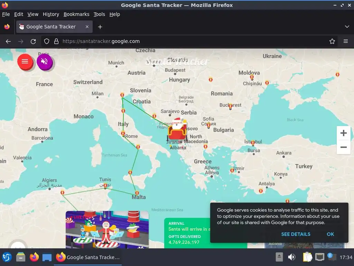Click the Chișinău map pin
This screenshot has width=354, height=266.
click(x=252, y=78)
